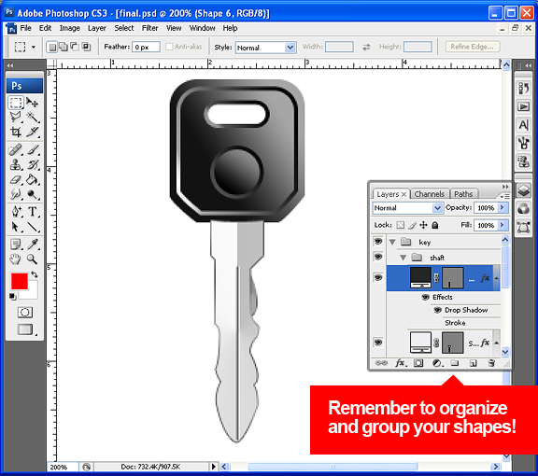538x476 pixels.
Task: Enable the Anti-alias checkbox
Action: (169, 47)
